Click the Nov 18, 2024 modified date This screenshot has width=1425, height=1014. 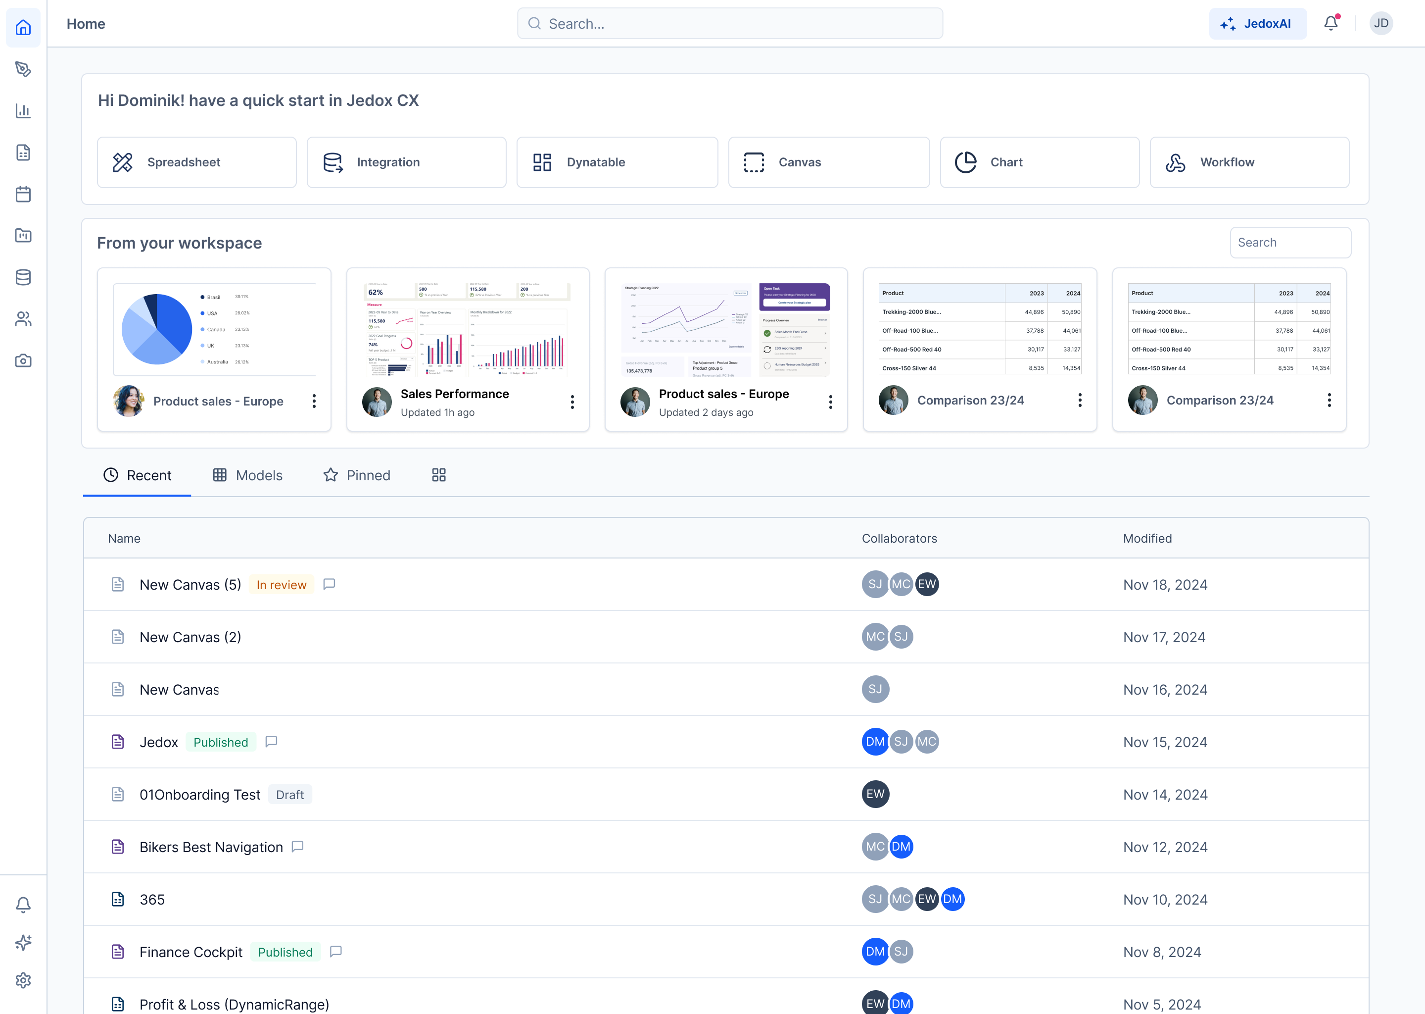pos(1165,584)
